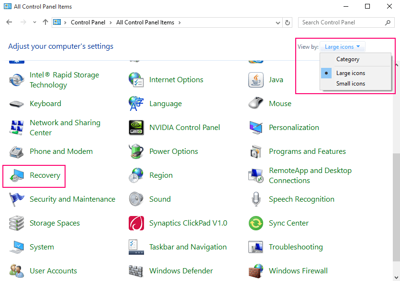
Task: Open the Storage Spaces link
Action: [55, 223]
